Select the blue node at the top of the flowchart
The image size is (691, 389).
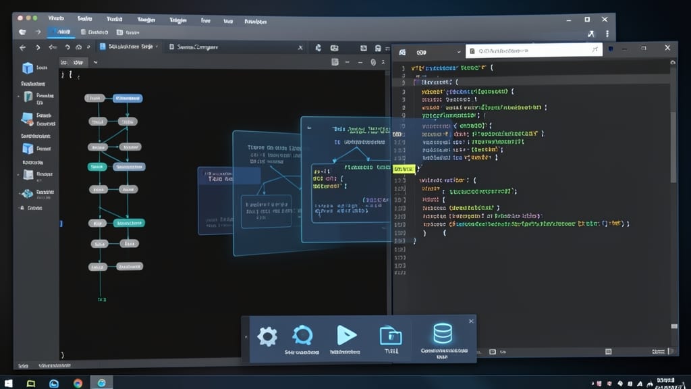click(128, 99)
